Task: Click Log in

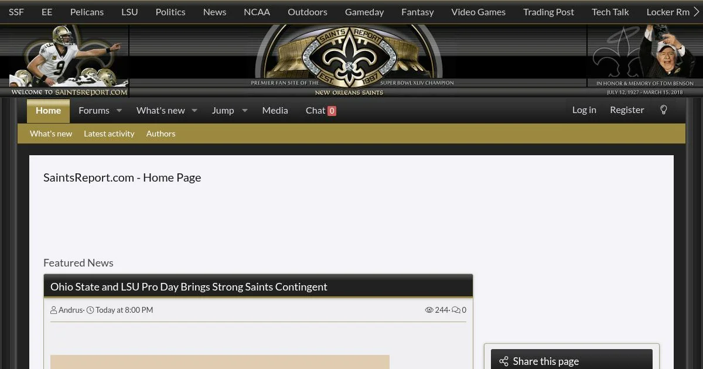Action: click(x=584, y=110)
